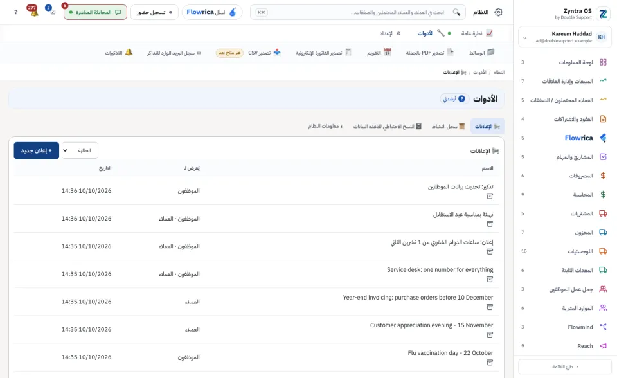Select the نظرة عامة top tab
This screenshot has width=617, height=378.
[x=477, y=33]
